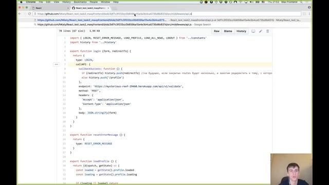Viewport: 329px width, 185px height.
Task: Click the webcam video overlay of the presenter
Action: tap(291, 169)
